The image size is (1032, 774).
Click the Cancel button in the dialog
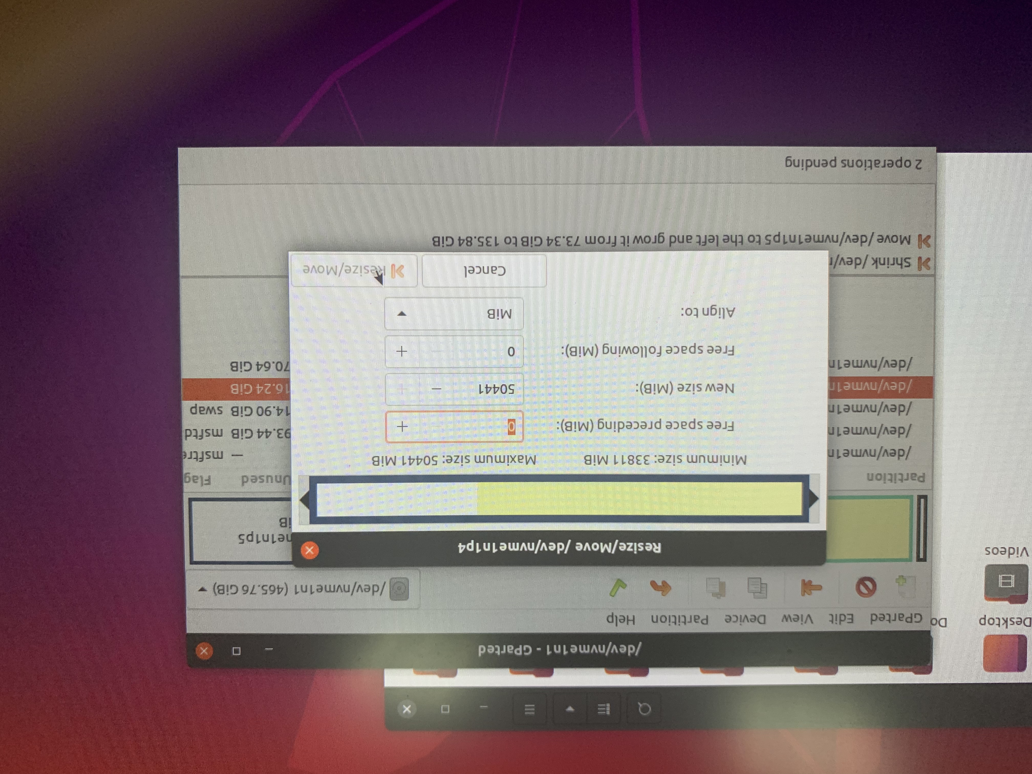[x=484, y=271]
